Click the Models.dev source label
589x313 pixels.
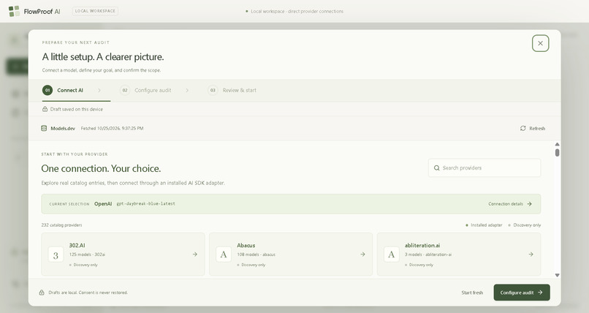click(63, 129)
